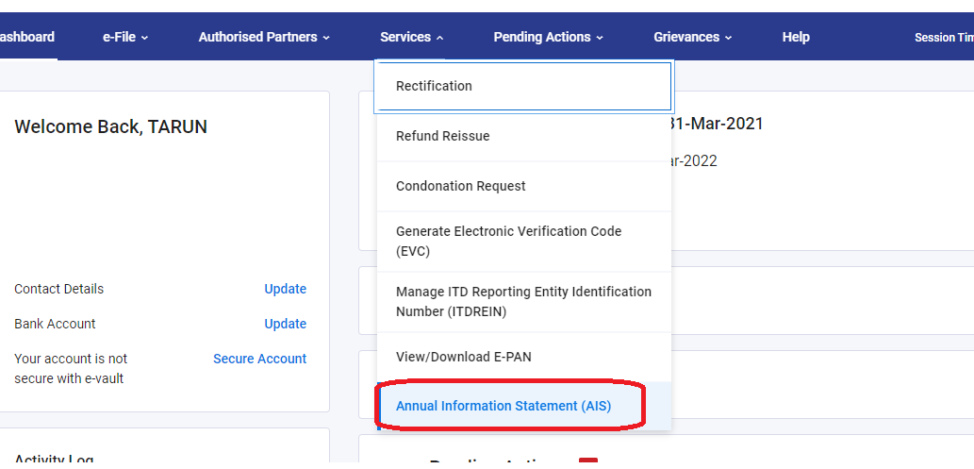
Task: Expand the Authorised Partners dropdown
Action: click(x=264, y=37)
